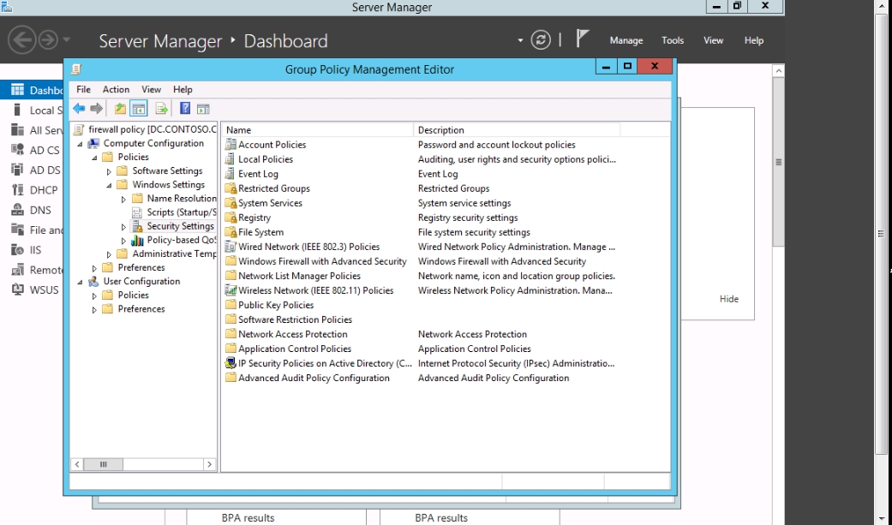Click the tree pane's right scroll arrow
The width and height of the screenshot is (892, 525).
pyautogui.click(x=208, y=464)
